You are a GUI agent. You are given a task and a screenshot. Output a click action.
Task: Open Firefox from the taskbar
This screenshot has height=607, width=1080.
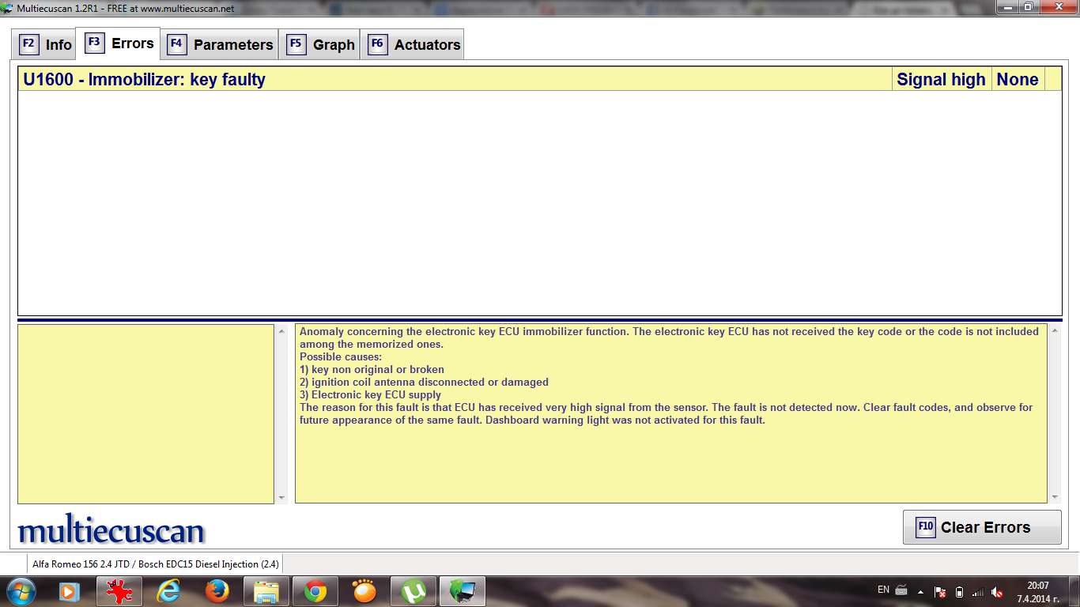pyautogui.click(x=217, y=590)
